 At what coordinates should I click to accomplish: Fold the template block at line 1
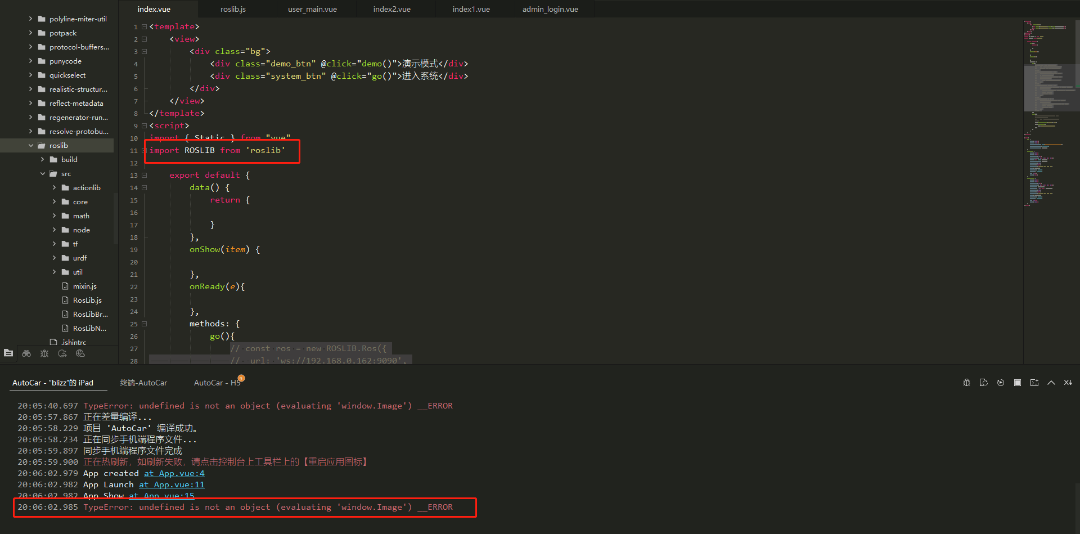click(x=145, y=26)
